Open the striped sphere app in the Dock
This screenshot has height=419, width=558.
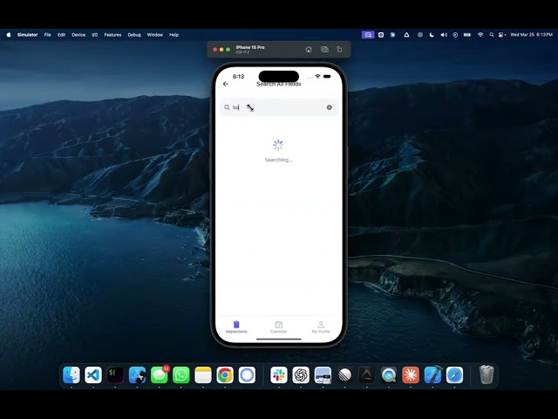[344, 374]
